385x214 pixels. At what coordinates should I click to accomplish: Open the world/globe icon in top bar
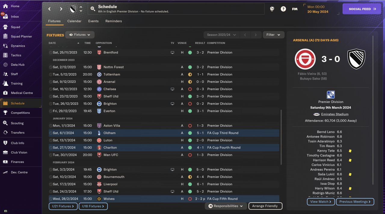click(272, 9)
